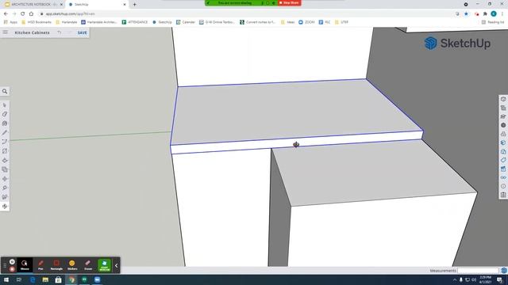Go to browser home page
Screen dimensions: 508x285
[31, 14]
